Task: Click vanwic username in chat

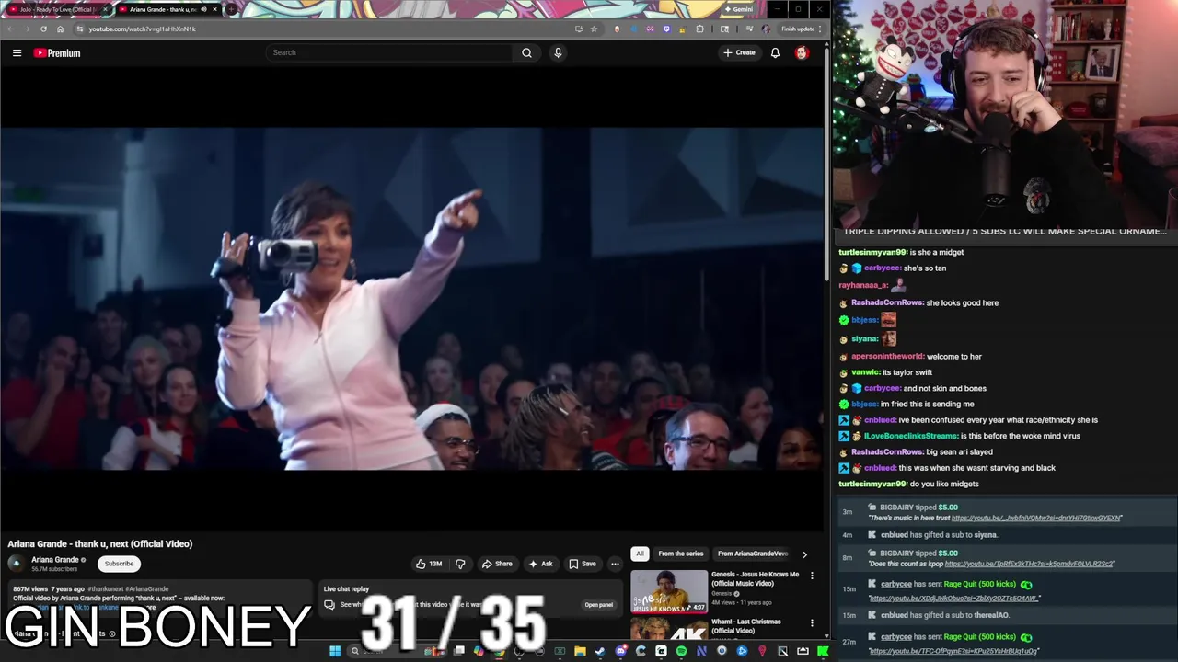Action: click(x=865, y=372)
